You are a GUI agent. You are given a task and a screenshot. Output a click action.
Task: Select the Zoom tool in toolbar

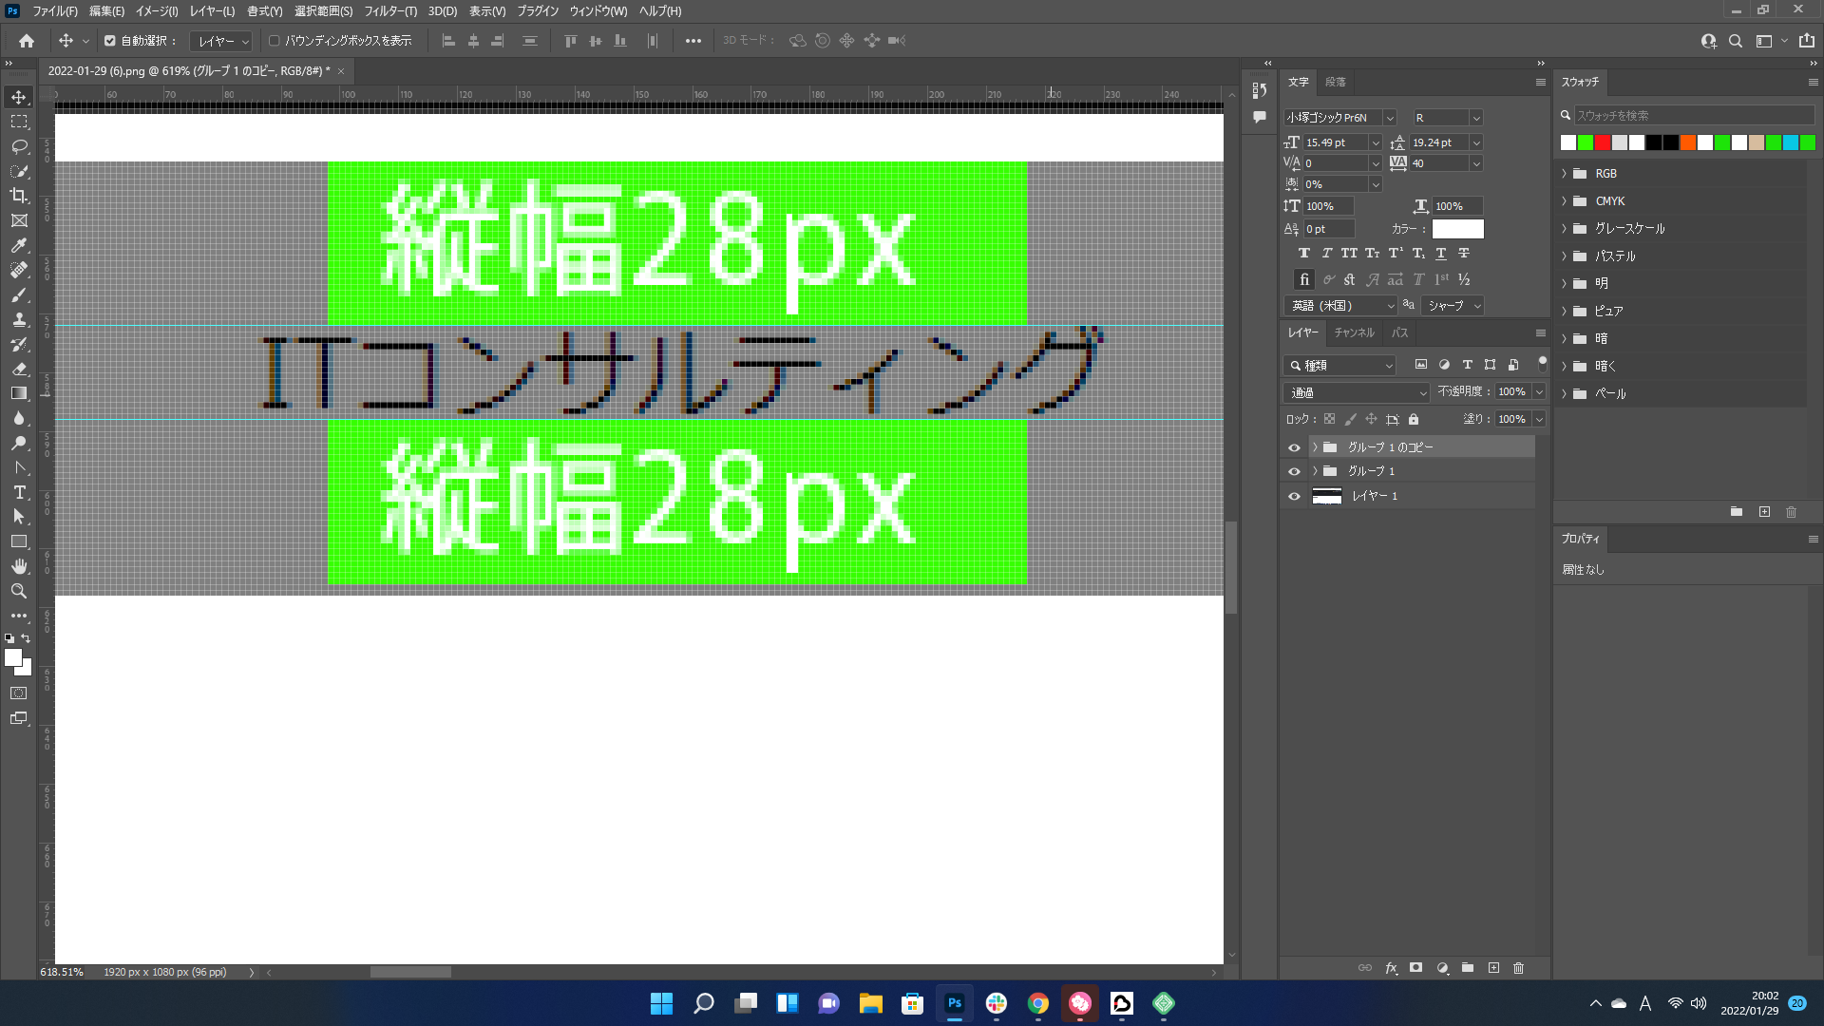(x=19, y=591)
